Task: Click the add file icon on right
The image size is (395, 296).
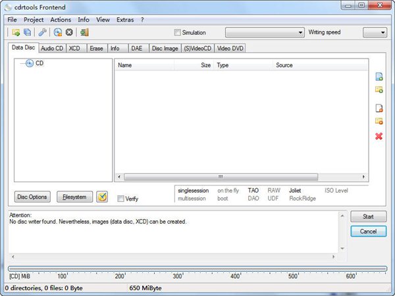Action: (379, 76)
